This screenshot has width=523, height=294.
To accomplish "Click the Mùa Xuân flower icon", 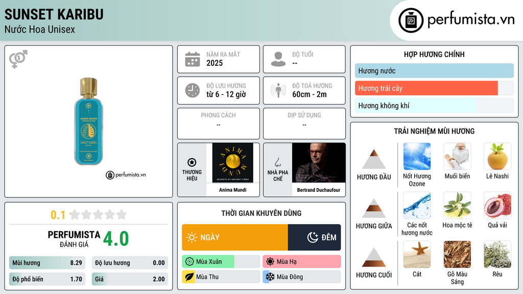I will point(189,262).
